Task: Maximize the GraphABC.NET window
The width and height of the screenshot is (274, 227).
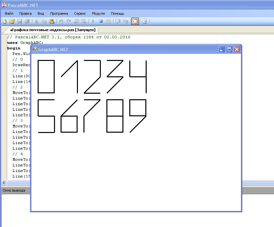Action: (x=229, y=49)
